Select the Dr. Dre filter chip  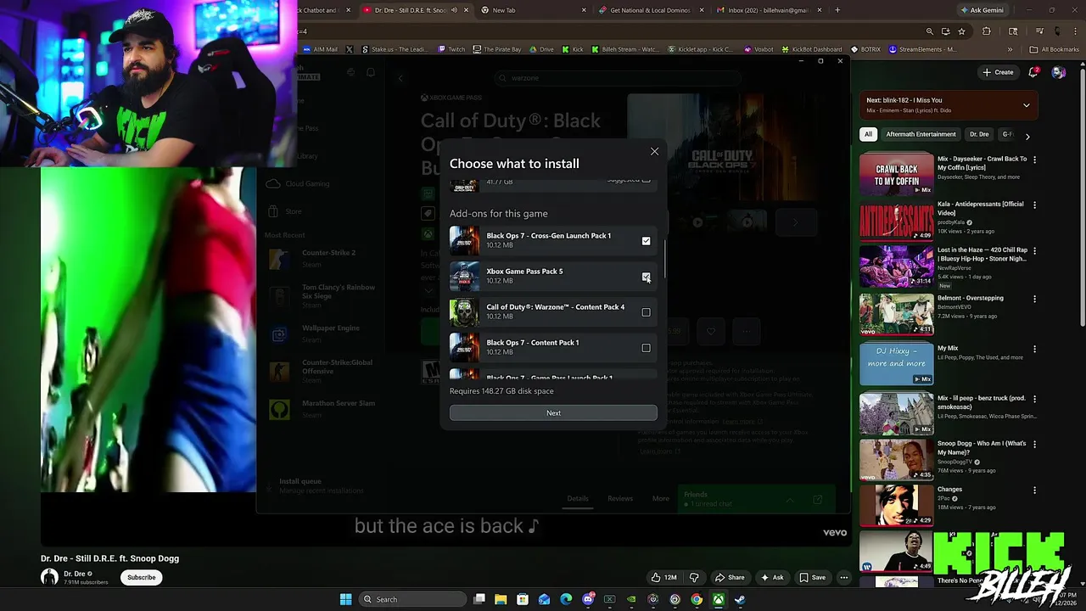979,134
